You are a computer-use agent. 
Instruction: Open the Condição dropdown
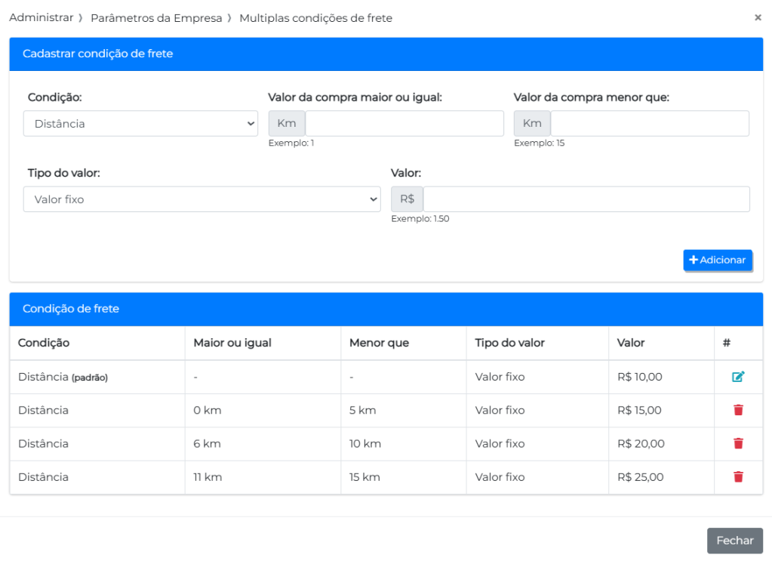coord(140,124)
